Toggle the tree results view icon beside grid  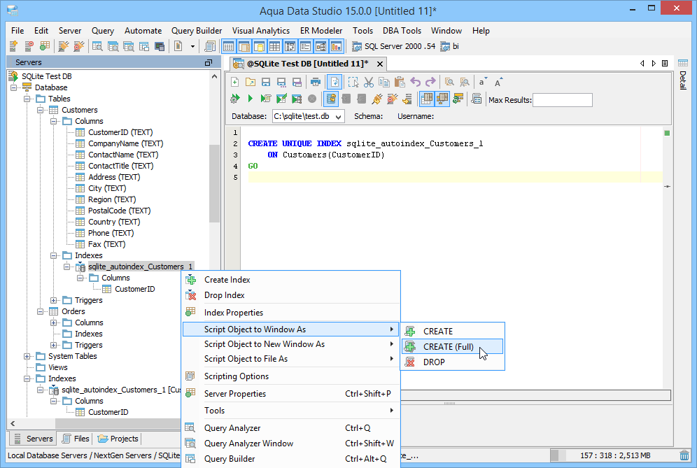[442, 99]
